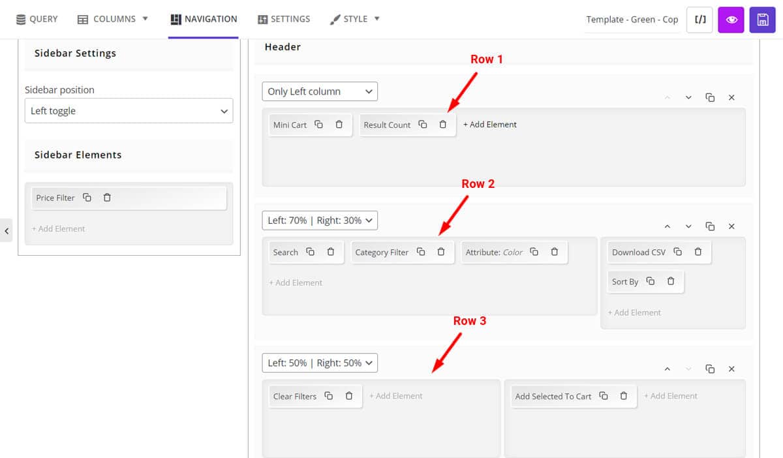Duplicate the Add Selected To Cart element
The width and height of the screenshot is (783, 458).
602,395
